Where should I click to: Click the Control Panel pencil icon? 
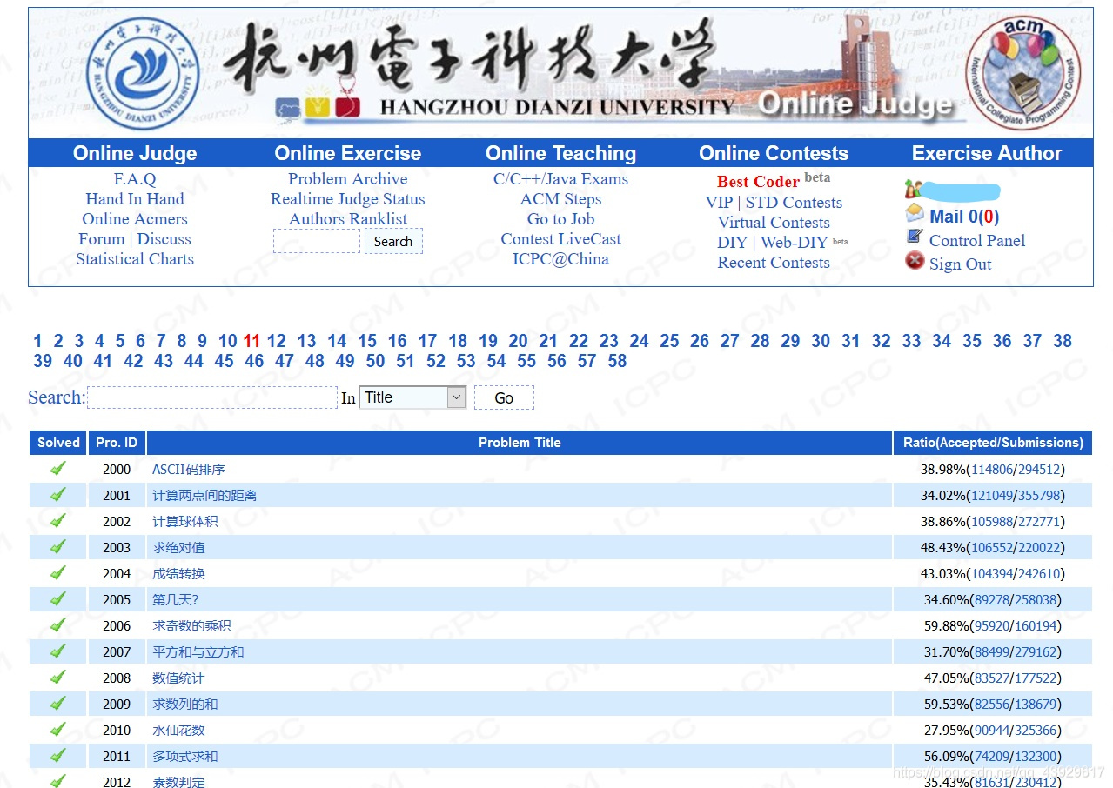pos(915,237)
